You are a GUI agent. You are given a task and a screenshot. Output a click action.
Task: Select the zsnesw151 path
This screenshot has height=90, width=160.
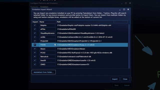point(73,64)
